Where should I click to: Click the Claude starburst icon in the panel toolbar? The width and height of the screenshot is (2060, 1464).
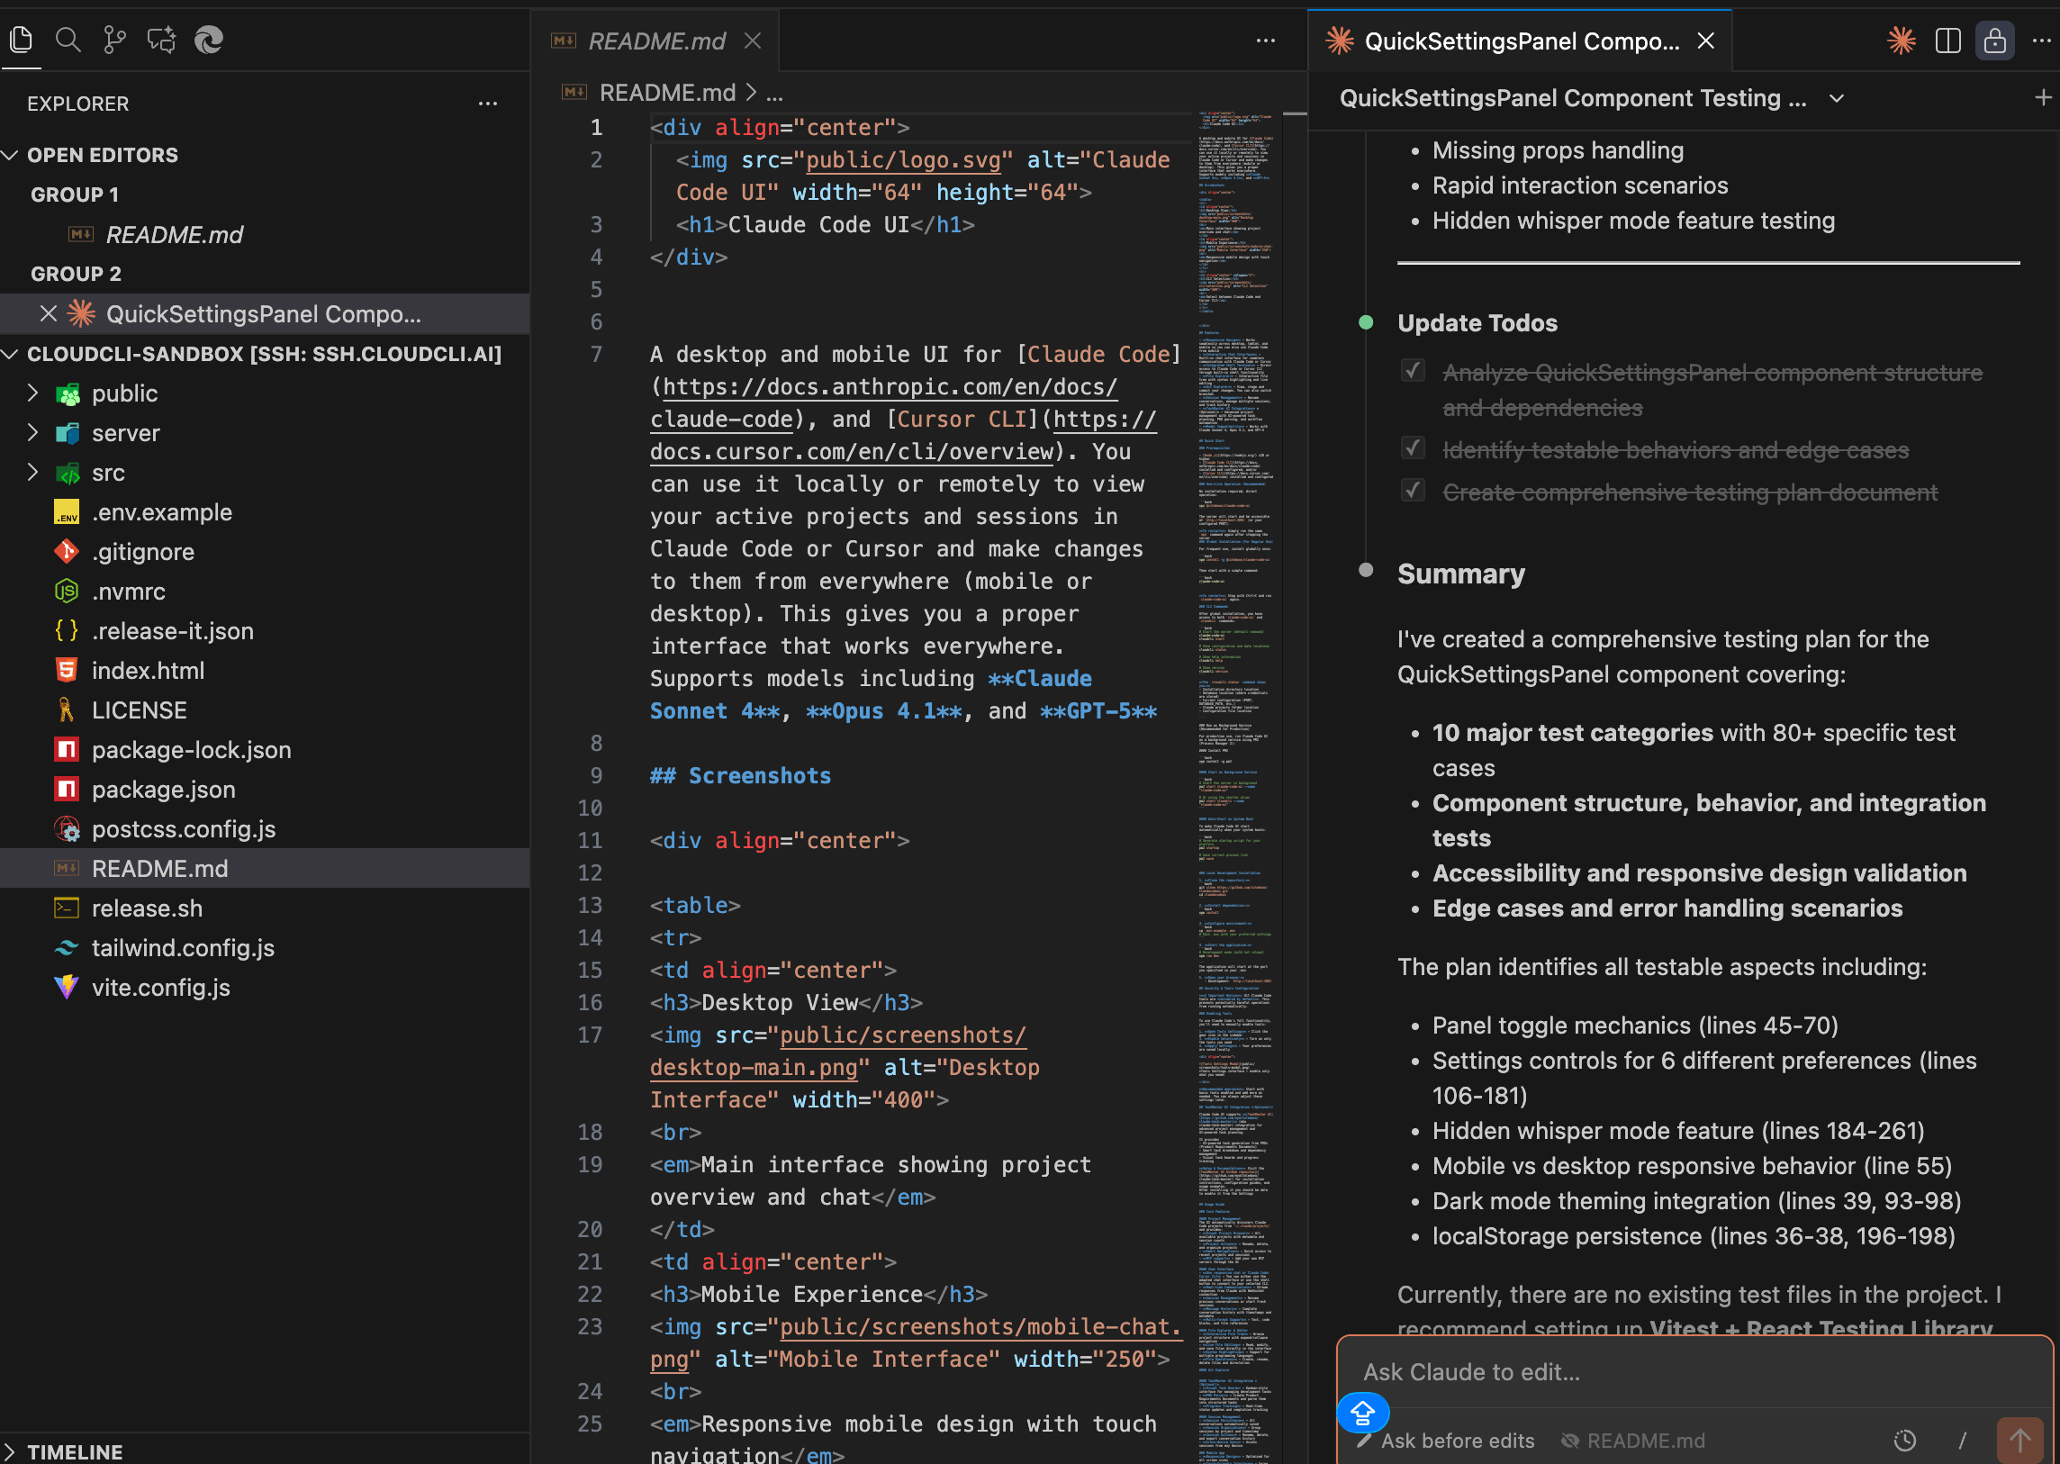1901,40
